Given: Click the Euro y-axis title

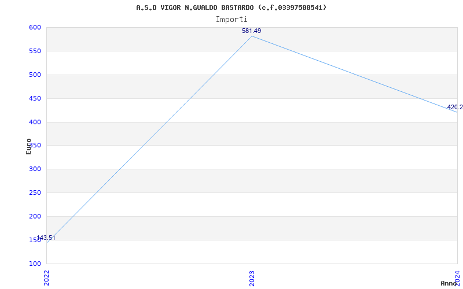Looking at the screenshot, I should (28, 146).
